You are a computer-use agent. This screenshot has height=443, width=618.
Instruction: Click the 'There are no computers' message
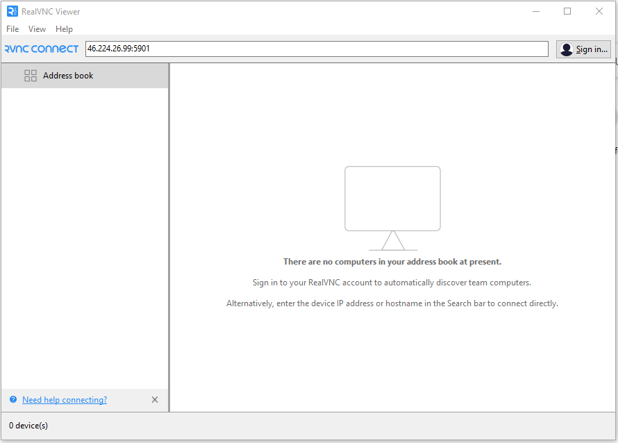coord(392,262)
